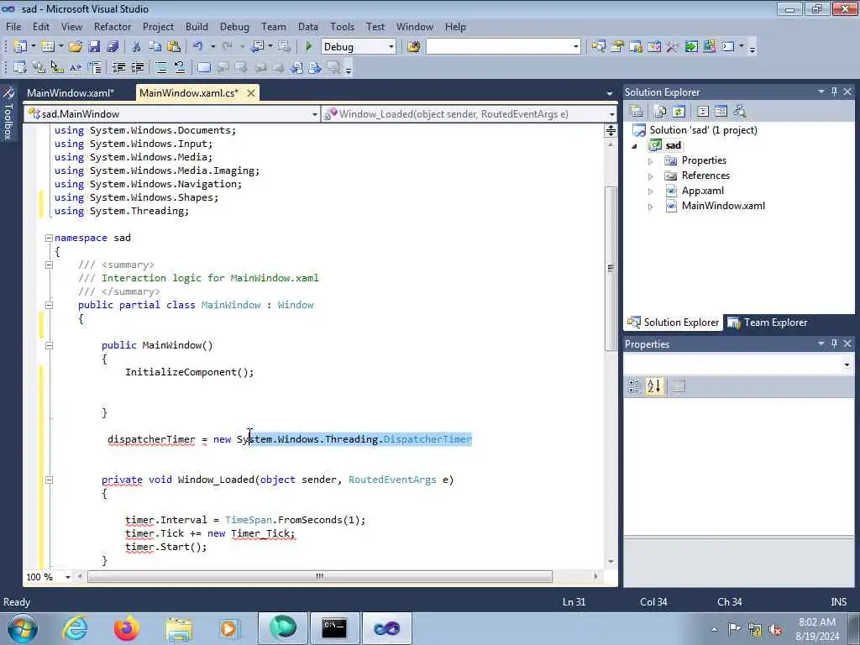This screenshot has width=860, height=645.
Task: Switch to the Team Explorer tab
Action: (x=768, y=322)
